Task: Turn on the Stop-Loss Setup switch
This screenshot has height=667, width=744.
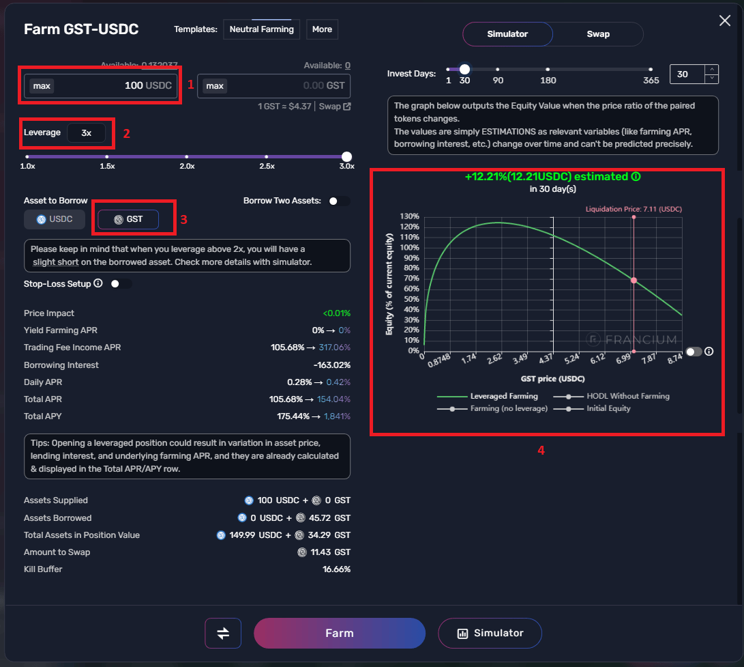Action: [x=121, y=283]
